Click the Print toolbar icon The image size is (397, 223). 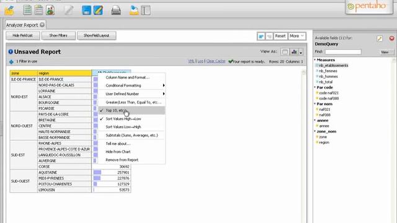click(116, 11)
